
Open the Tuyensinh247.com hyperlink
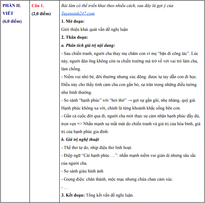pyautogui.click(x=78, y=13)
